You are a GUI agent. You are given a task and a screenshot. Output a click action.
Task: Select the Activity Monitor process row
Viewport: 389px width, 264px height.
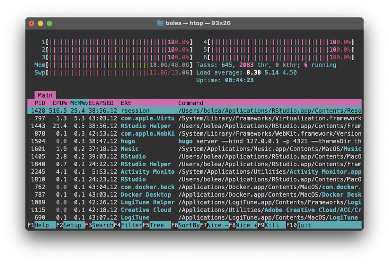[194, 172]
